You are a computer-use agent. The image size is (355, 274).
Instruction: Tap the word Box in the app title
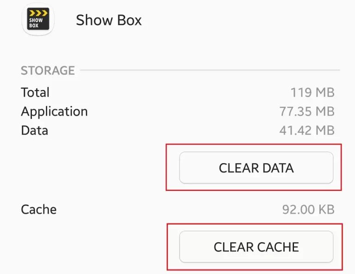[x=129, y=20]
